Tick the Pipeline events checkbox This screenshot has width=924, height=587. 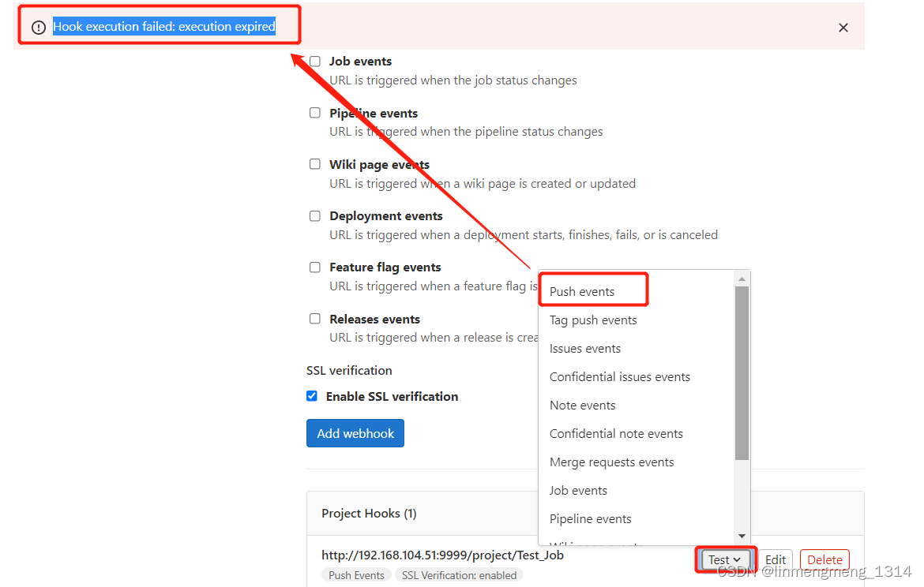pos(315,113)
